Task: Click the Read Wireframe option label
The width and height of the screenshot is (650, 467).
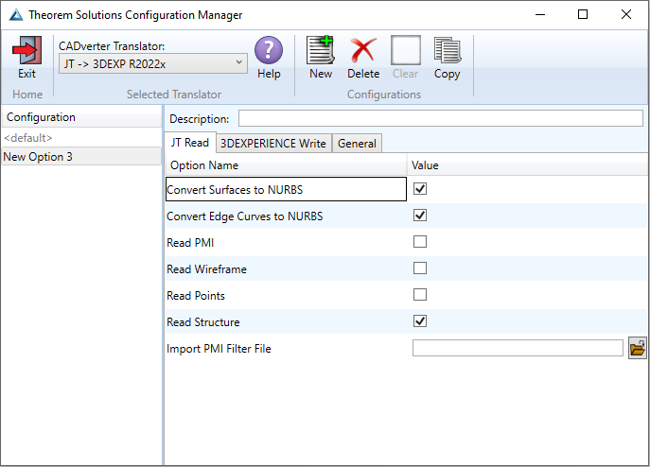Action: pyautogui.click(x=206, y=269)
